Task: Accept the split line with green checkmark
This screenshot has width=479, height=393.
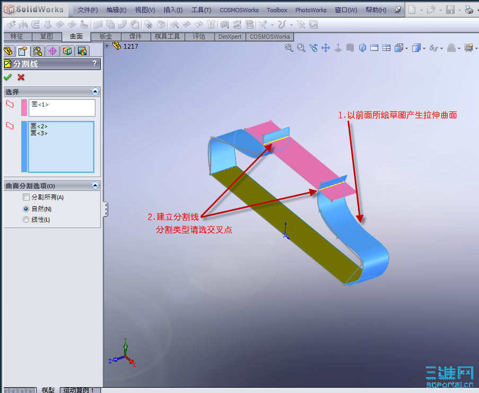Action: [7, 77]
